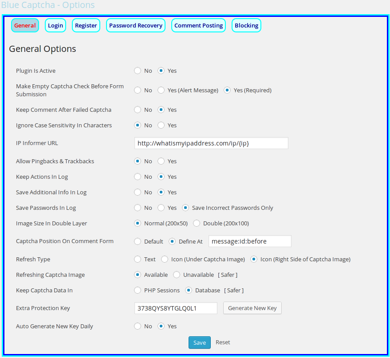This screenshot has height=358, width=390.
Task: Choose Icon (Right Side of Captcha Image)
Action: pyautogui.click(x=254, y=260)
